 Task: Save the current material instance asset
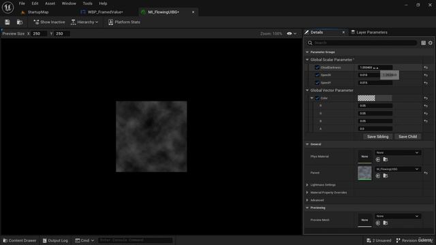point(7,22)
